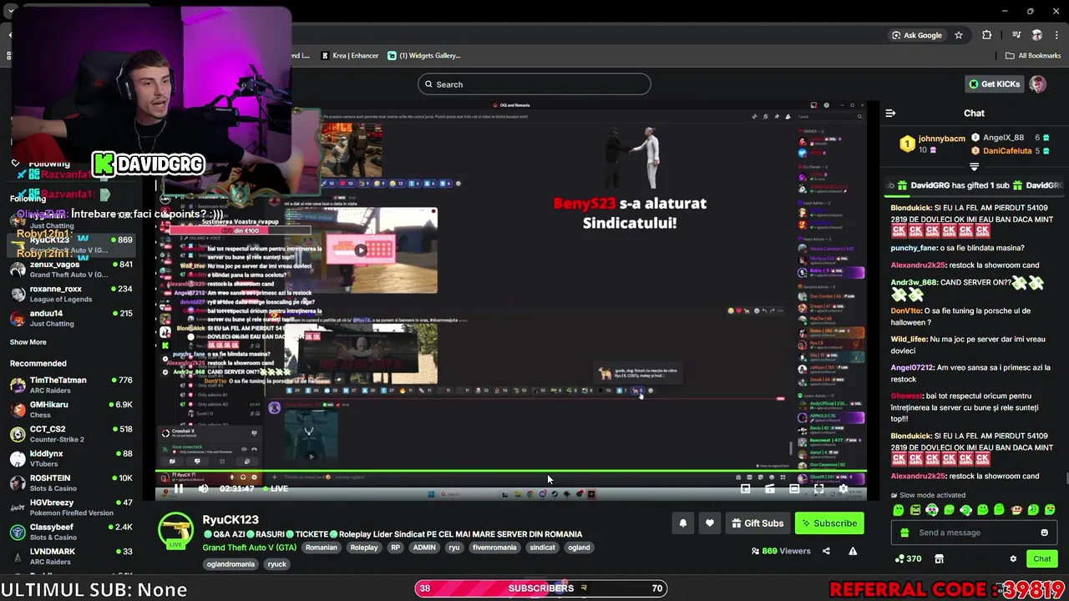Open CCT_CS2 recommended channel

(71, 434)
